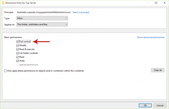This screenshot has width=169, height=109.
Task: Click the folder icon in title bar
Action: [3, 3]
